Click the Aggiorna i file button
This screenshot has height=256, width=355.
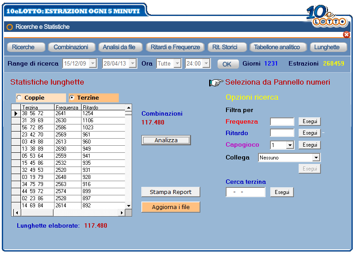click(171, 207)
